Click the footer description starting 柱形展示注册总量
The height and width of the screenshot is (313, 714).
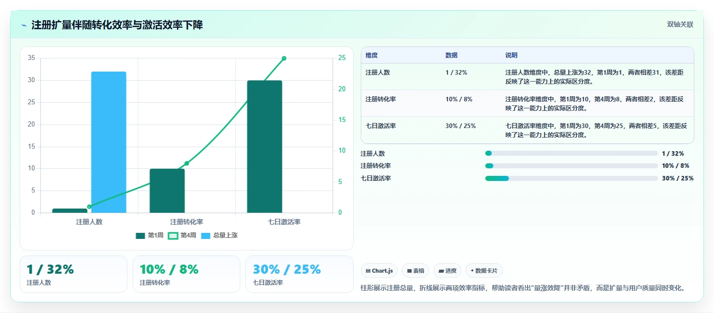523,288
